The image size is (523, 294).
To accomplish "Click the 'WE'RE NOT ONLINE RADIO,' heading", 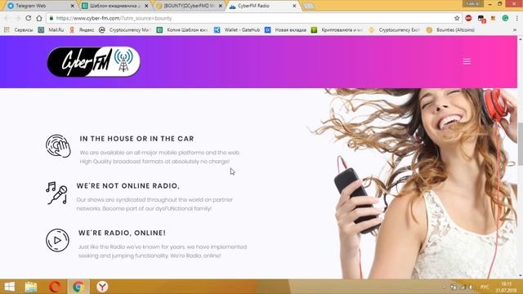I will [128, 185].
